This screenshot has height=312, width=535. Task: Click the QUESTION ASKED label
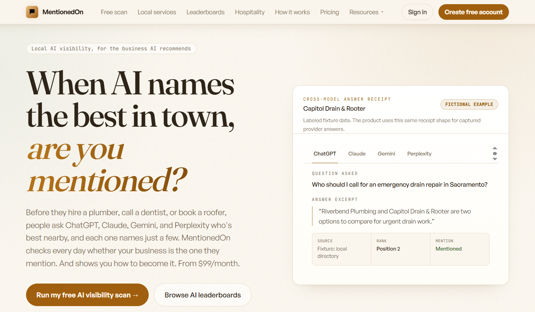click(x=335, y=174)
